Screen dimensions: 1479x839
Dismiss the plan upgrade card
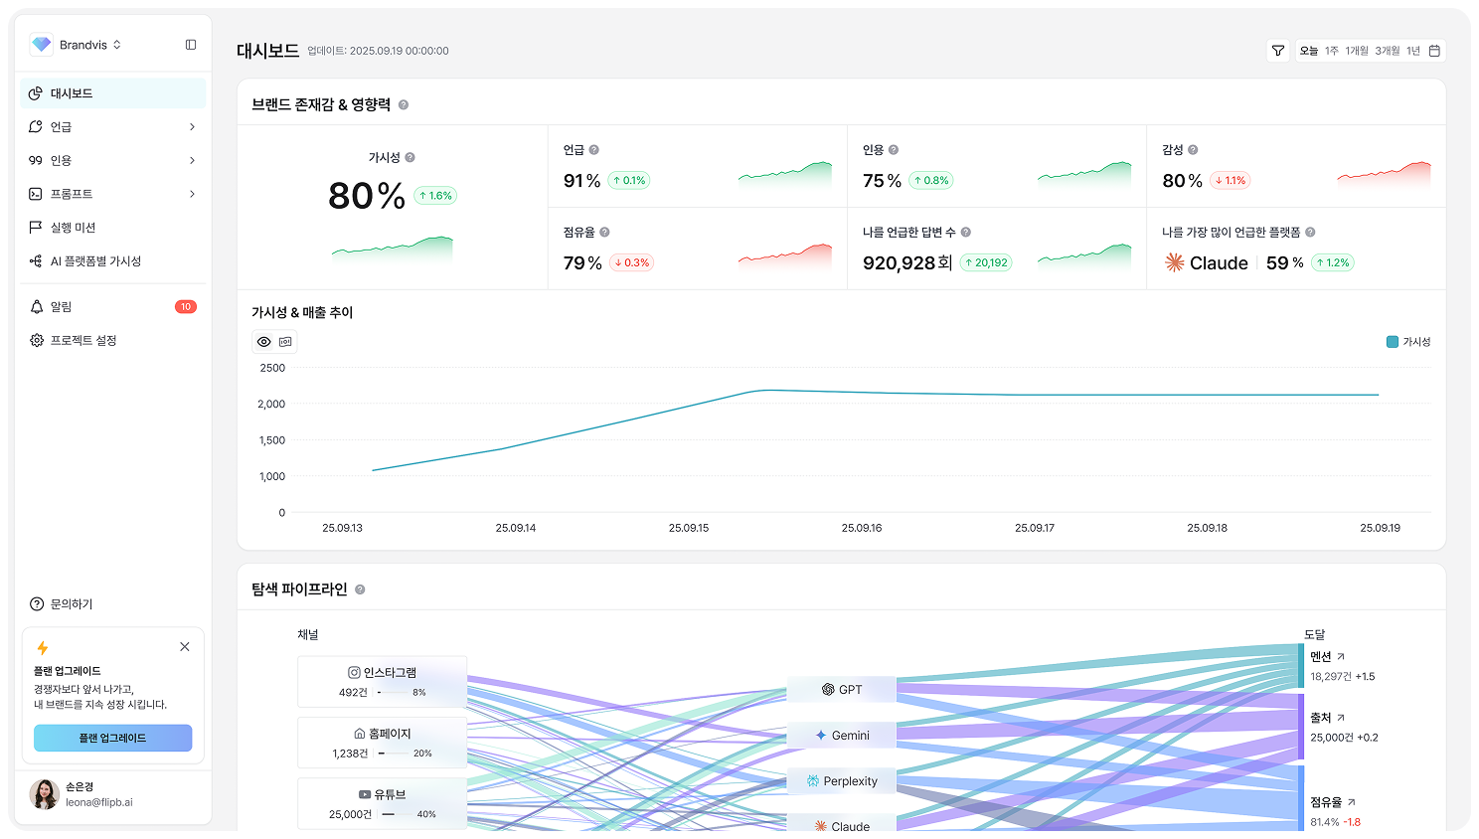(x=185, y=647)
